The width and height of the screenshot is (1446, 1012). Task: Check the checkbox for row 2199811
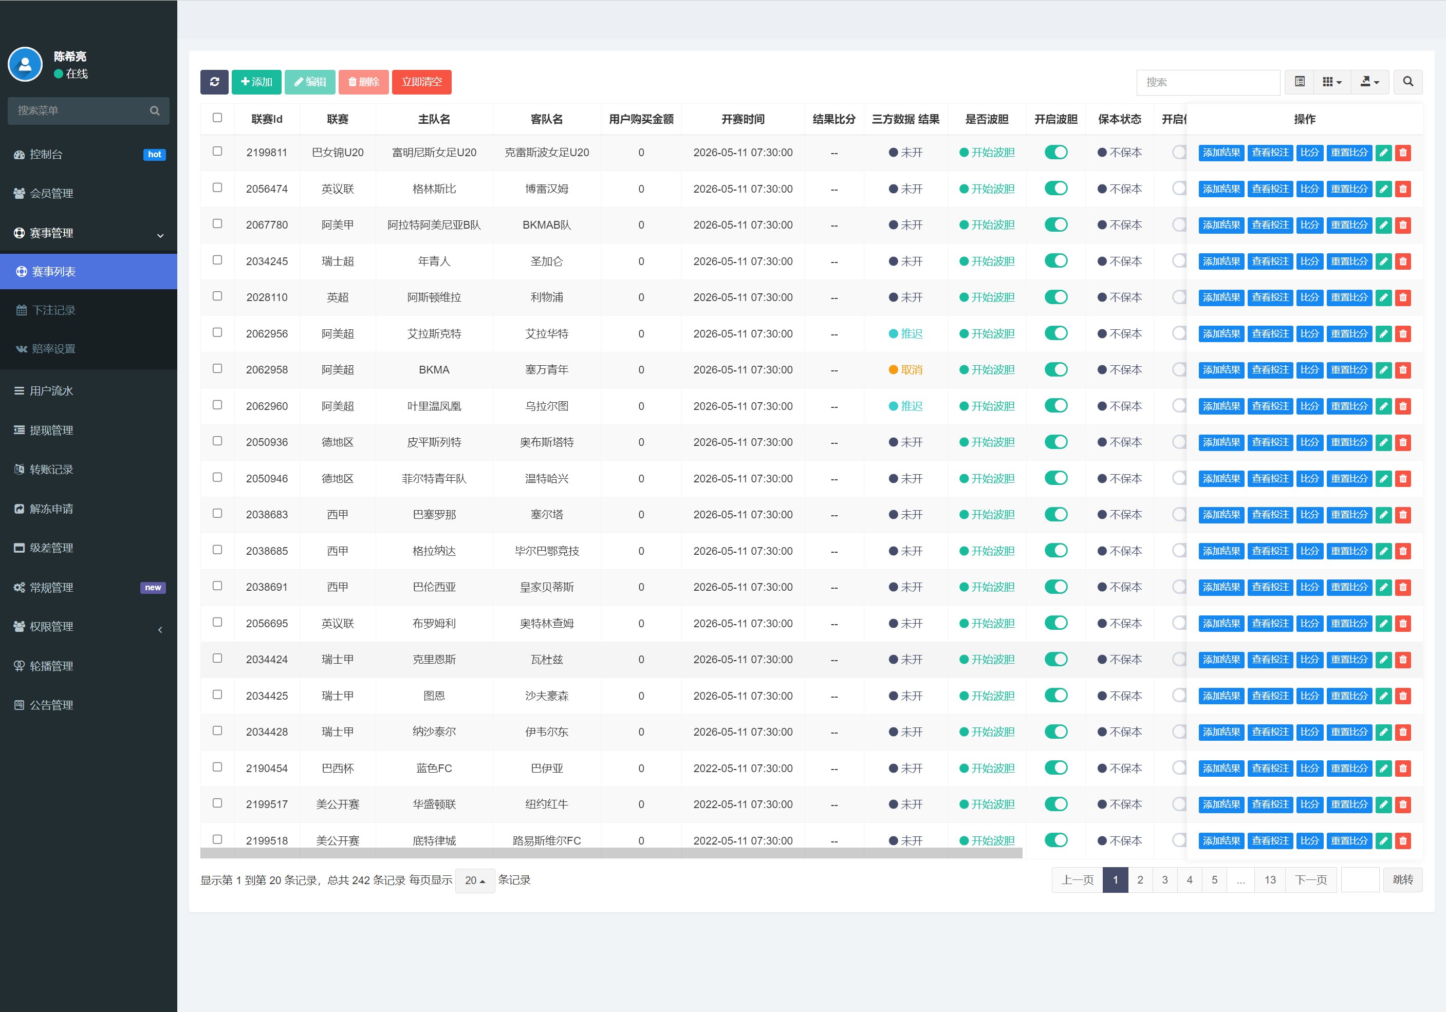pos(217,151)
